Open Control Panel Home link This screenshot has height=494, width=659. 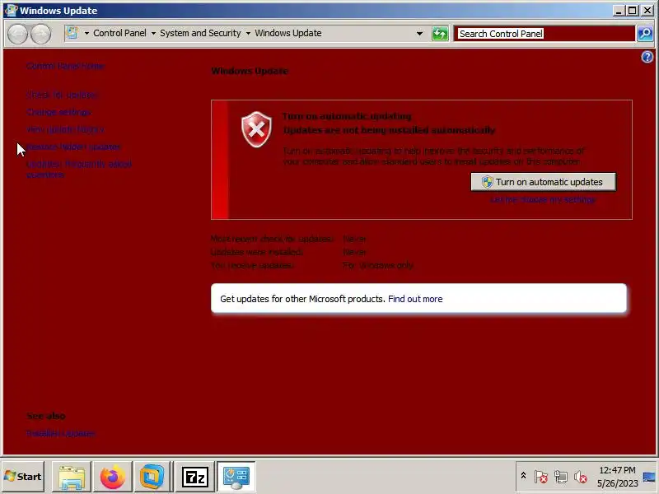(x=65, y=66)
